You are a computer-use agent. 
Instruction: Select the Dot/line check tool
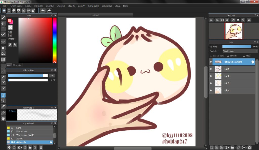pos(3,35)
